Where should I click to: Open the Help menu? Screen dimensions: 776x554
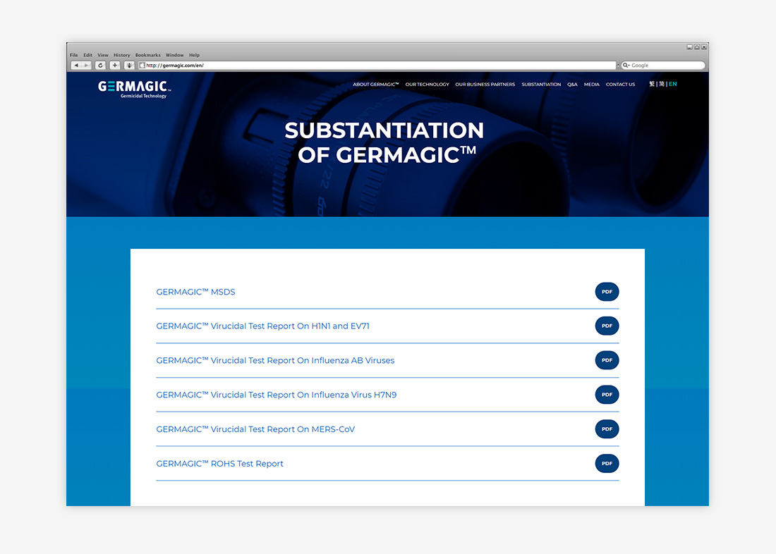point(195,55)
